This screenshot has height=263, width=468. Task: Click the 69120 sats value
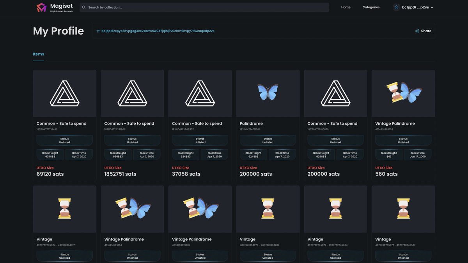click(50, 174)
